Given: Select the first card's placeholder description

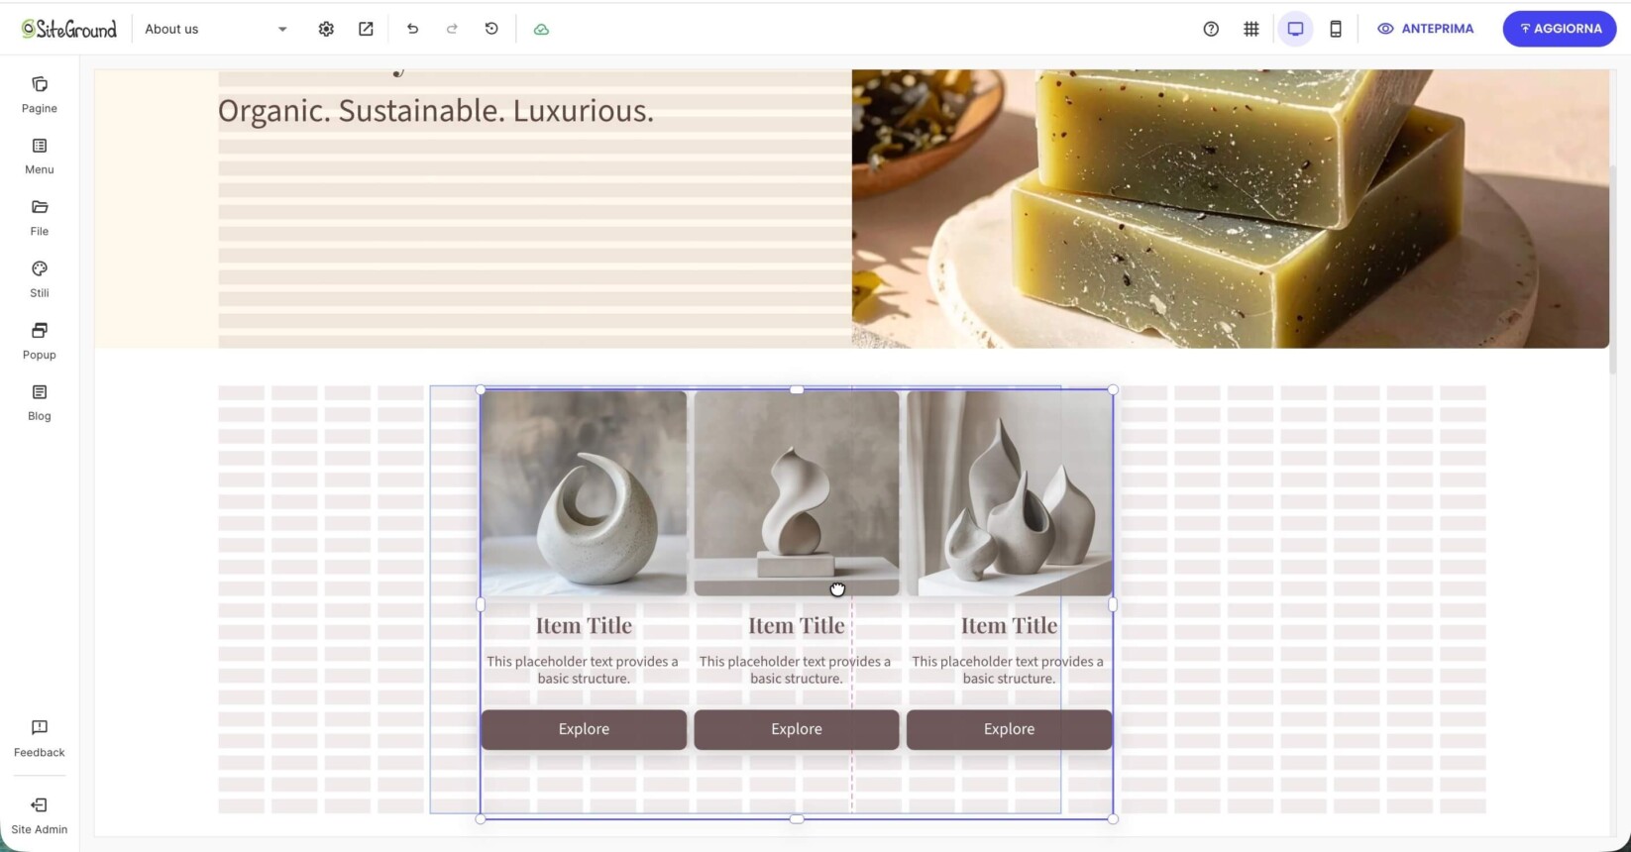Looking at the screenshot, I should tap(584, 670).
